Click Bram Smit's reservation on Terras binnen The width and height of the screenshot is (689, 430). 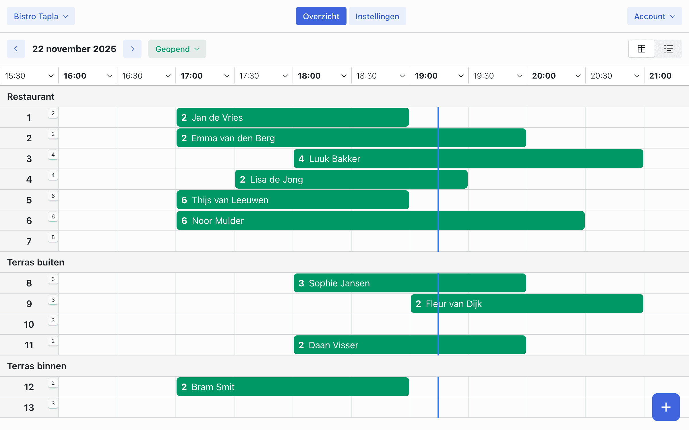coord(292,387)
